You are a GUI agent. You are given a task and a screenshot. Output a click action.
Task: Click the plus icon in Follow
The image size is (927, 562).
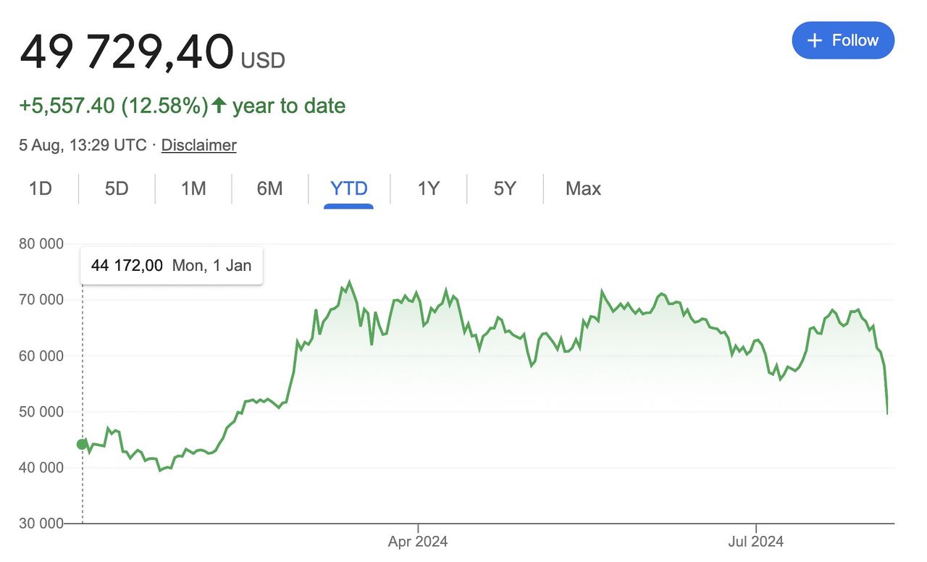coord(815,41)
